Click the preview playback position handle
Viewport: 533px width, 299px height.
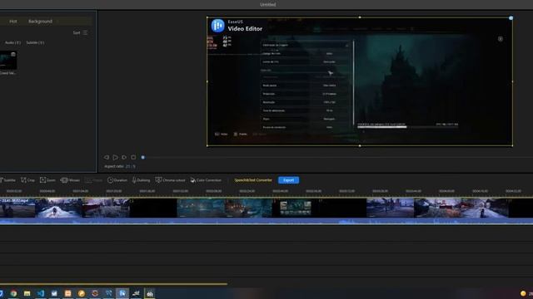[x=142, y=157]
